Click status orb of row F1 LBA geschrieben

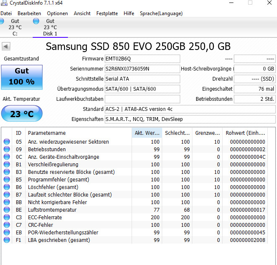7,240
